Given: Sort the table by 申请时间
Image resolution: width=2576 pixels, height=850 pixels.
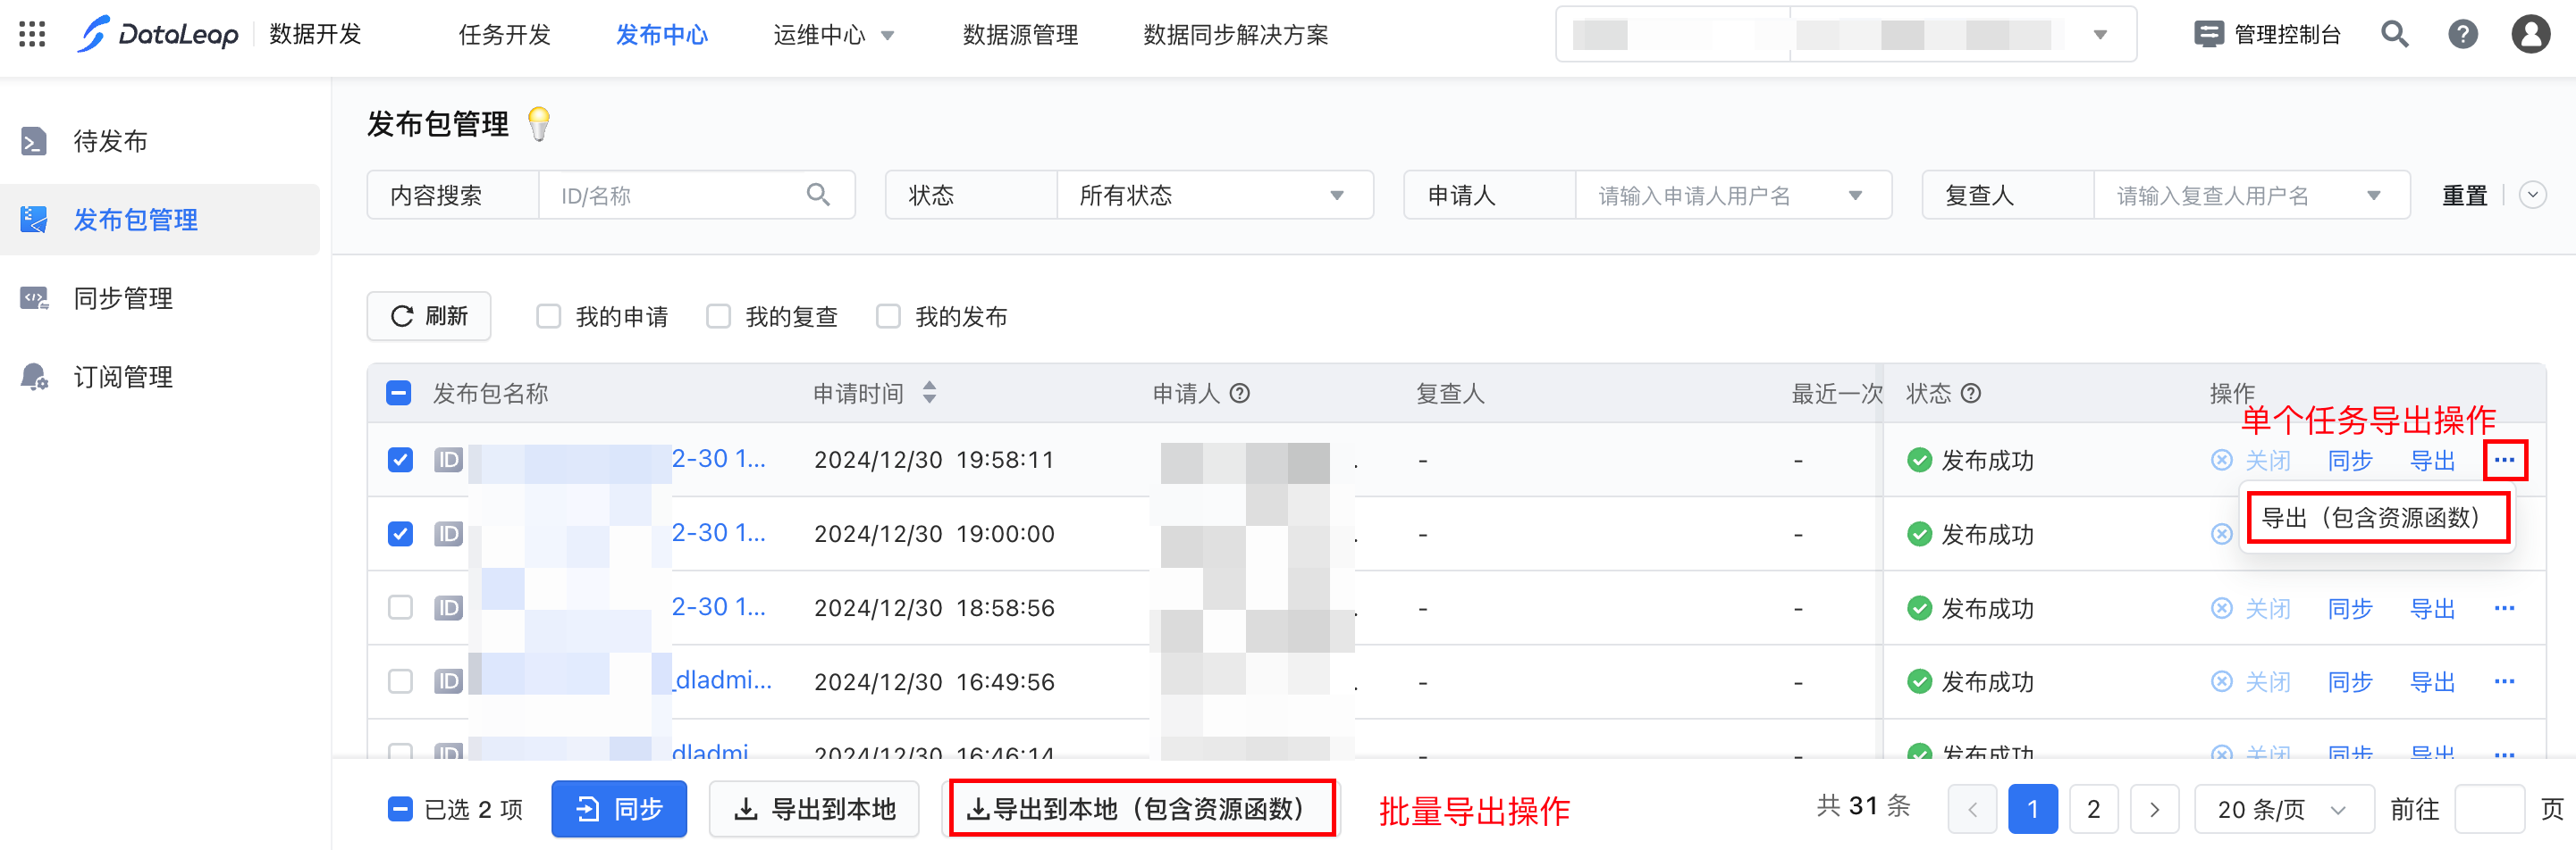Looking at the screenshot, I should 929,393.
